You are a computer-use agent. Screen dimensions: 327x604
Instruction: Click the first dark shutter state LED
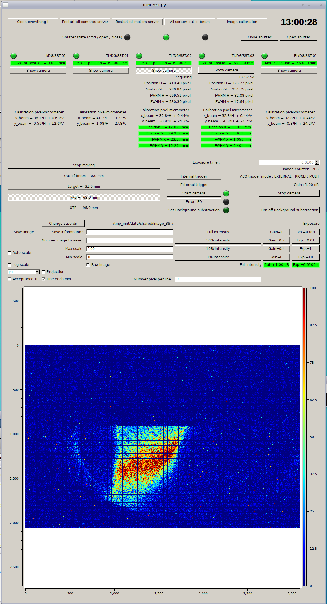click(x=127, y=37)
